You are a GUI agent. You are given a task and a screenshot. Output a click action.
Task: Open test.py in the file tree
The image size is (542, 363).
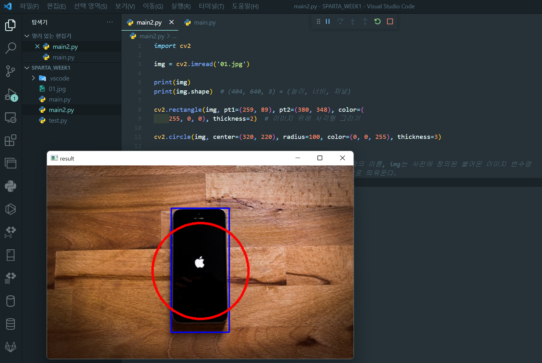tap(58, 120)
